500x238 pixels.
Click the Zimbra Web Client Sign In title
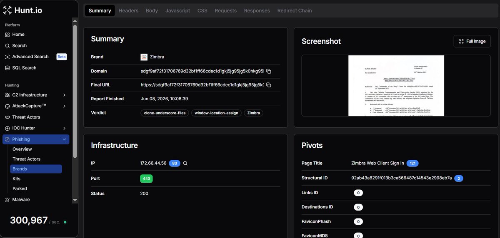378,163
